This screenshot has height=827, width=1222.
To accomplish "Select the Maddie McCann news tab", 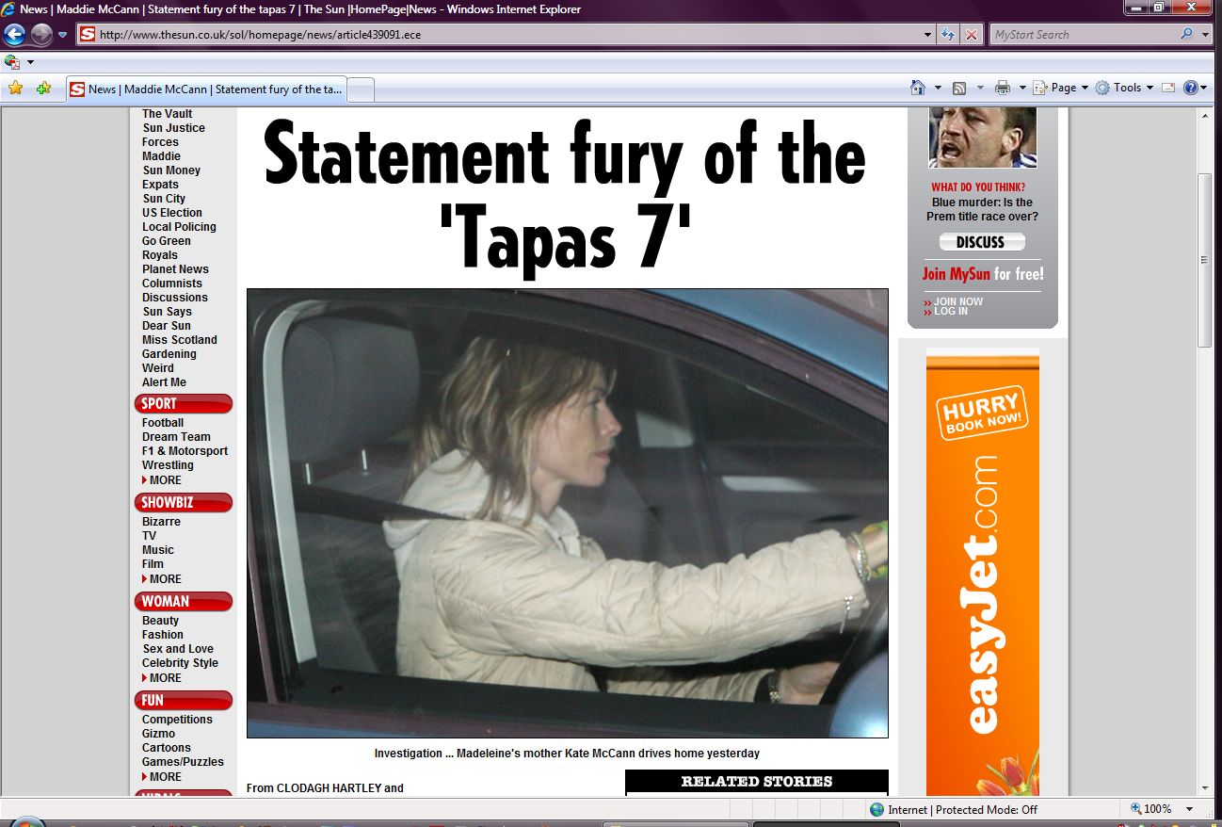I will 206,89.
